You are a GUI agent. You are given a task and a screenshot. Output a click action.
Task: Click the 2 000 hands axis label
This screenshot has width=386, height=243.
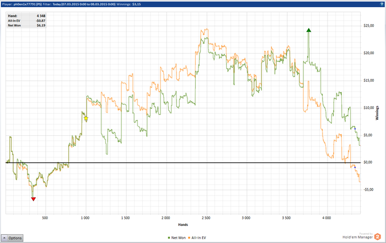(165, 218)
